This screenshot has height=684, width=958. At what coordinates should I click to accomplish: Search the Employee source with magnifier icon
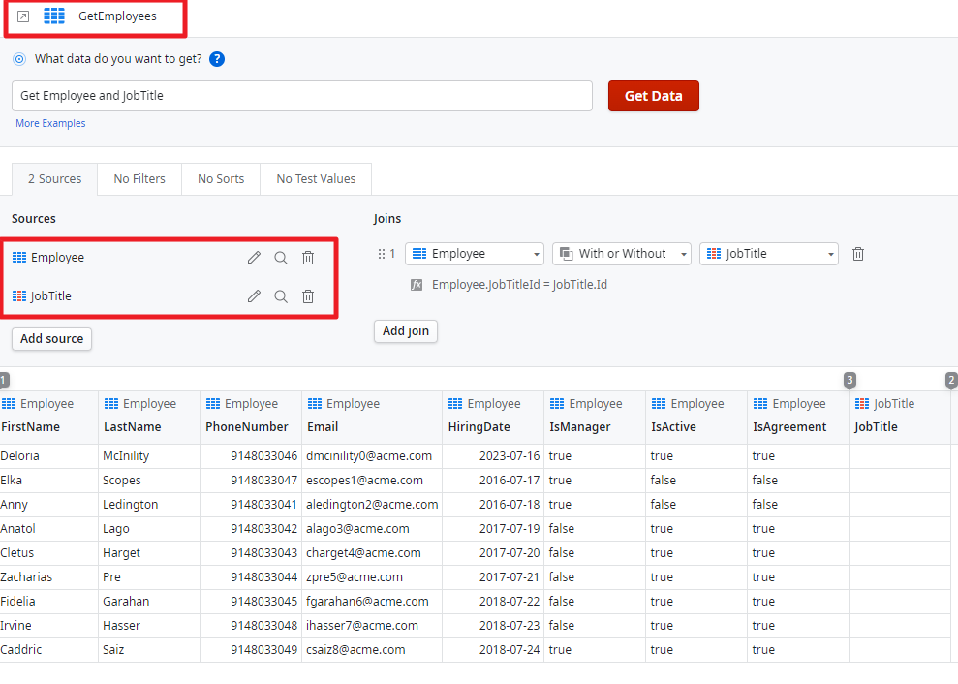pyautogui.click(x=281, y=258)
